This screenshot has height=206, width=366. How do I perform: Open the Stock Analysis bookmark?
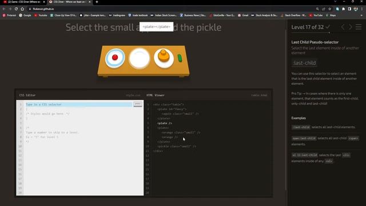click(x=264, y=15)
